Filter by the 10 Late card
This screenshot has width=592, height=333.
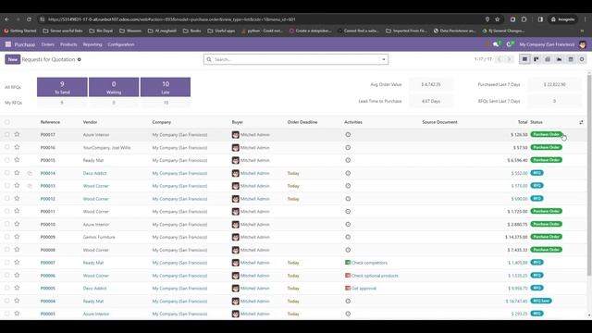pos(166,87)
